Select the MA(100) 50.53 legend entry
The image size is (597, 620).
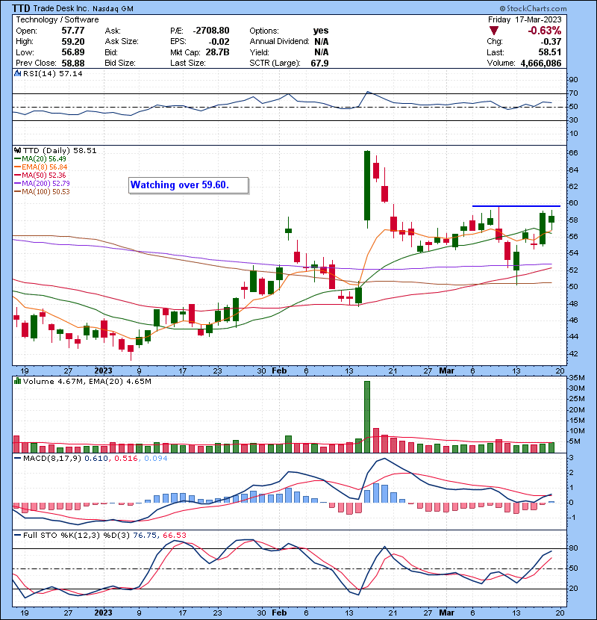tap(42, 192)
